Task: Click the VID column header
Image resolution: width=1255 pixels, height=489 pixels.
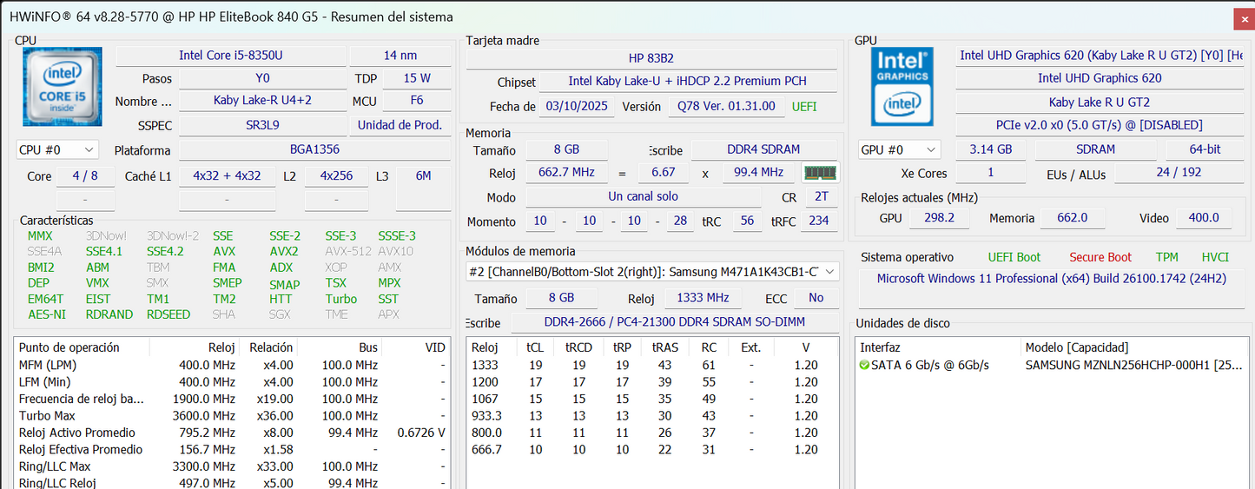Action: tap(416, 347)
